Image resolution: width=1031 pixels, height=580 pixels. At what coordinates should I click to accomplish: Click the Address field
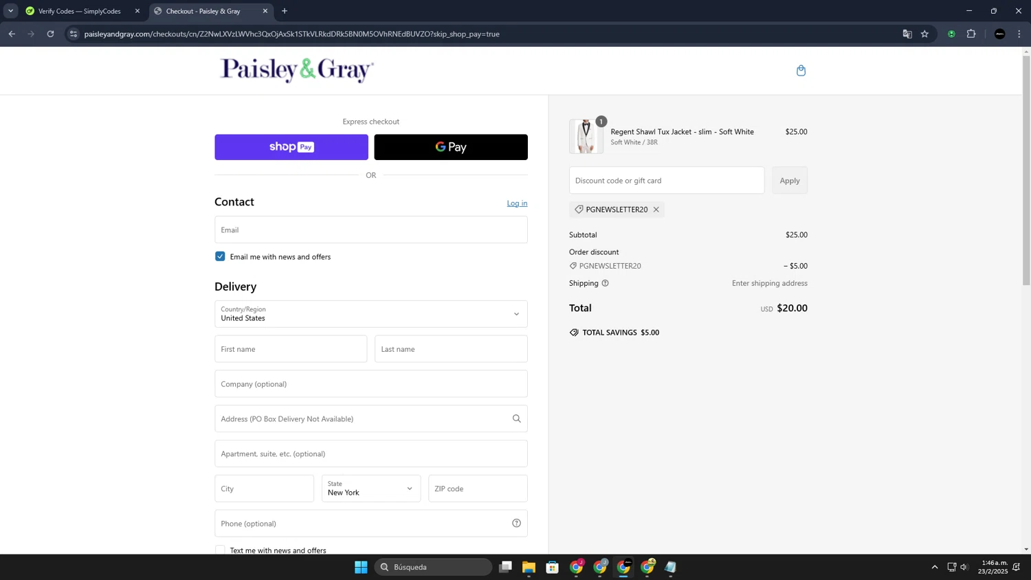tap(370, 419)
